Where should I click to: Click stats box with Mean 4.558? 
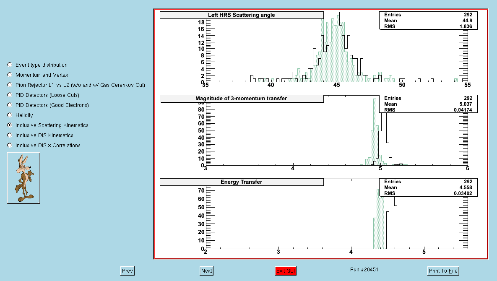[428, 187]
